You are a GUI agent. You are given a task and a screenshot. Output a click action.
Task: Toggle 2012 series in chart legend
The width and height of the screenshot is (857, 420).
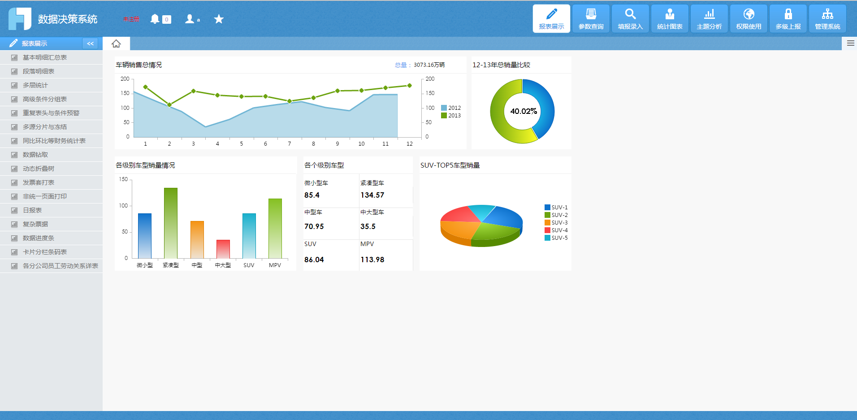pos(451,108)
